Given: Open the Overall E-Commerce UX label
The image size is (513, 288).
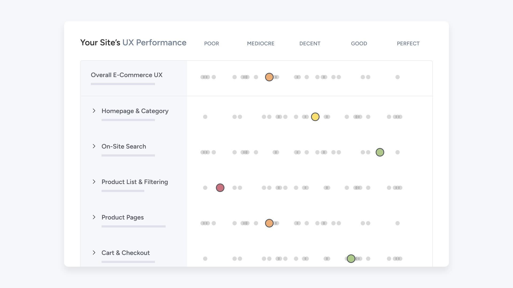Looking at the screenshot, I should (126, 75).
